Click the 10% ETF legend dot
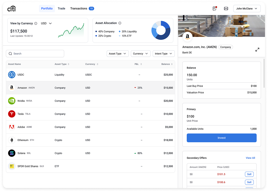The image size is (268, 192). (x=120, y=36)
